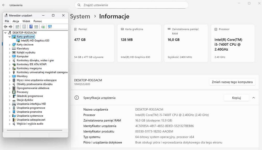Viewport: 262px width, 150px height.
Task: Click the Urządzenia programowe icon
Action: [14, 108]
